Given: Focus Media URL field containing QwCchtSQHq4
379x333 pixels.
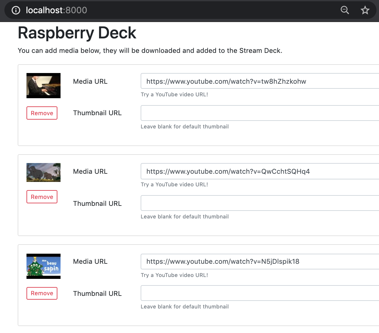Looking at the screenshot, I should click(260, 171).
